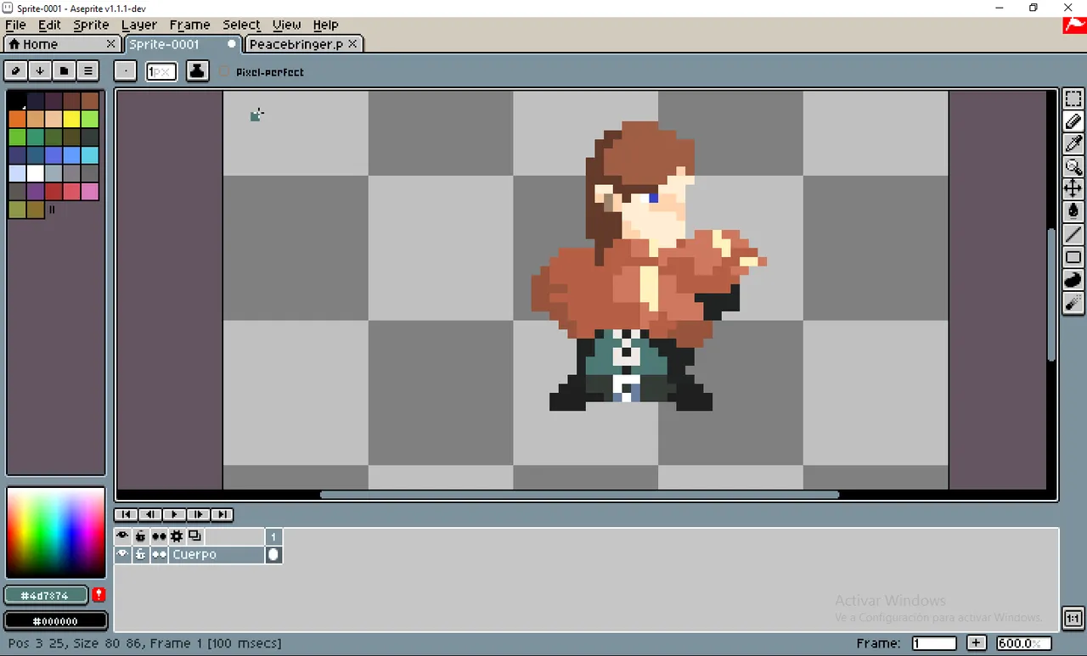The height and width of the screenshot is (656, 1087).
Task: Go to last frame button
Action: pyautogui.click(x=222, y=514)
